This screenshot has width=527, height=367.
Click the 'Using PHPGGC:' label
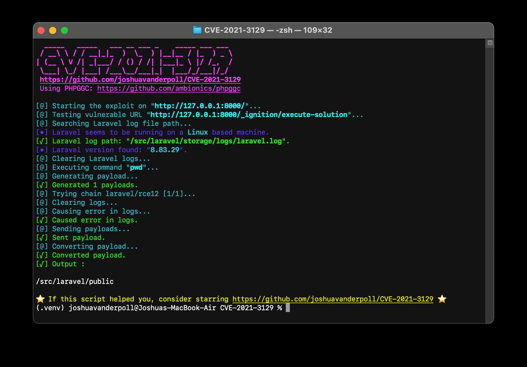click(x=66, y=88)
